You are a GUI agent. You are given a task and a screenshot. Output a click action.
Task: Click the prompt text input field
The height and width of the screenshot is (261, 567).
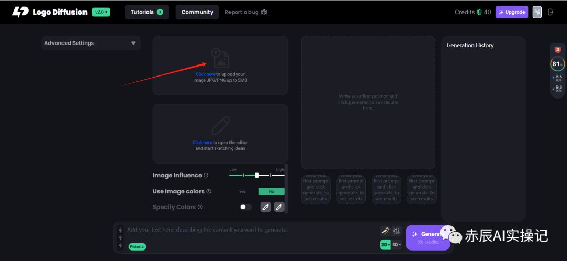(251, 230)
